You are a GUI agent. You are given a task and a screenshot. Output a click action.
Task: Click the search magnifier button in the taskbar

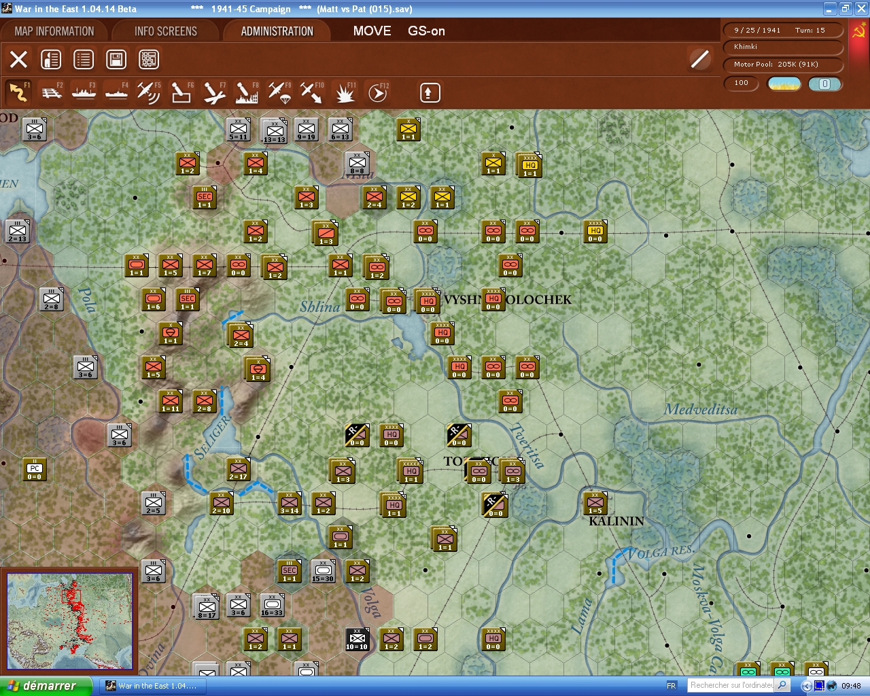point(782,685)
